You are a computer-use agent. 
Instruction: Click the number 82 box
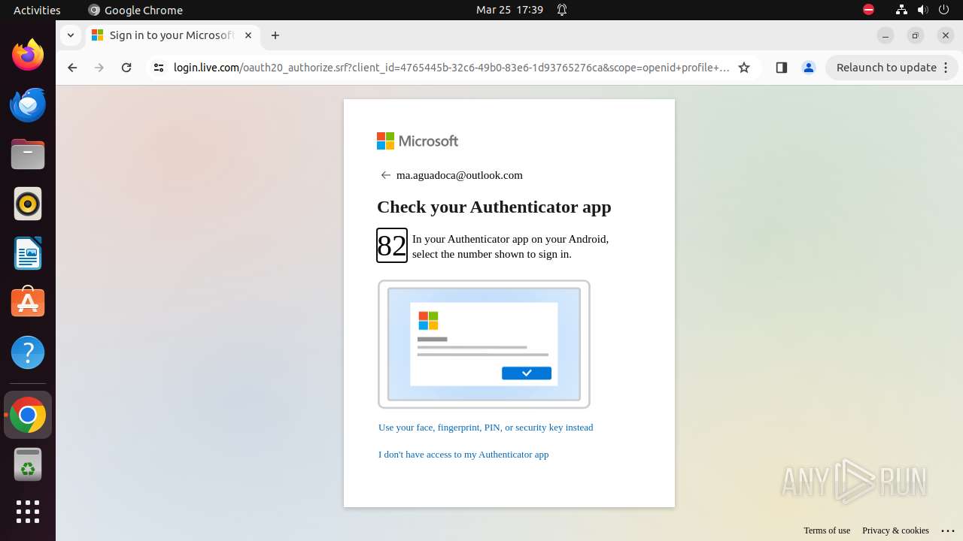pyautogui.click(x=392, y=246)
